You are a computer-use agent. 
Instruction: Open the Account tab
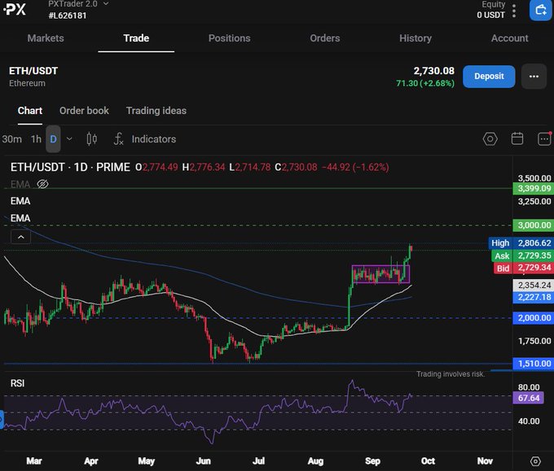click(x=509, y=38)
